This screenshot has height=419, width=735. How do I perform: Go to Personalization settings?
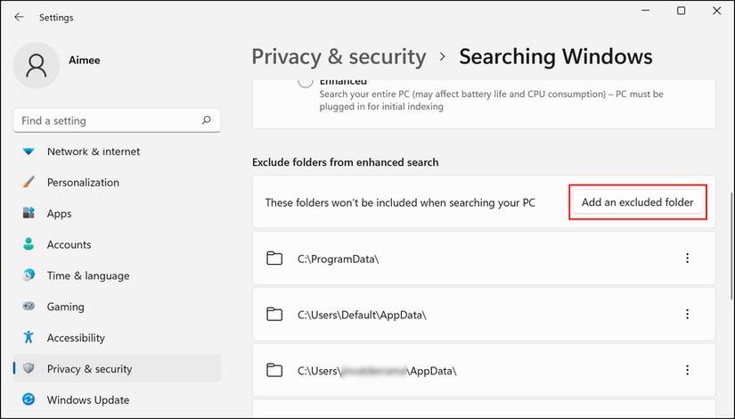click(83, 183)
